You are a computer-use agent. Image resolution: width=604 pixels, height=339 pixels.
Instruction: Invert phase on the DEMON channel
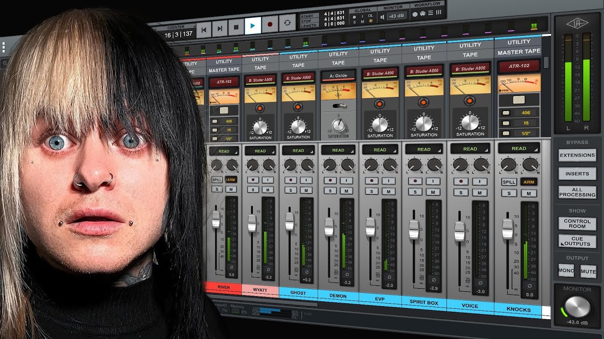(x=347, y=274)
